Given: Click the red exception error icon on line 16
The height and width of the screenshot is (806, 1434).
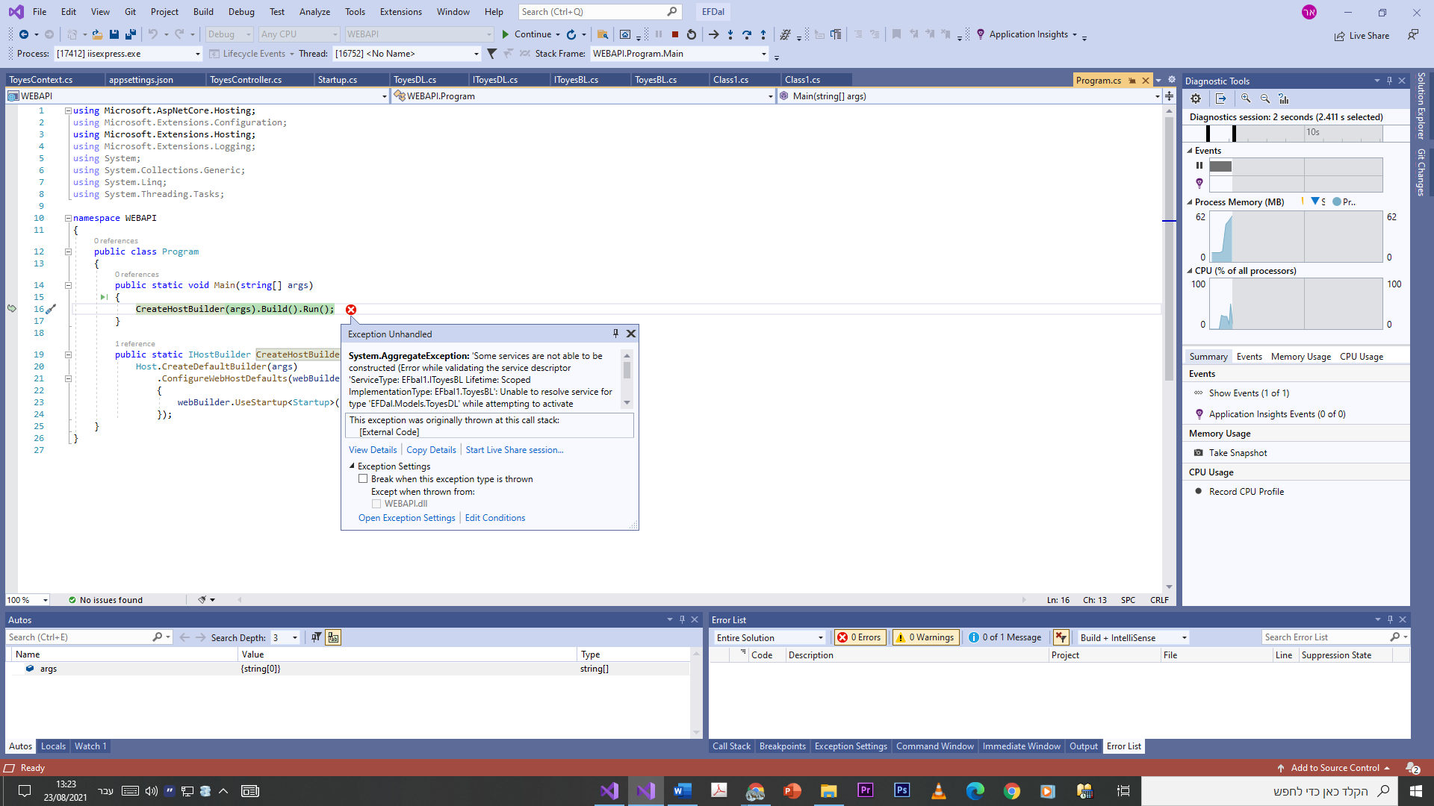Looking at the screenshot, I should 351,310.
